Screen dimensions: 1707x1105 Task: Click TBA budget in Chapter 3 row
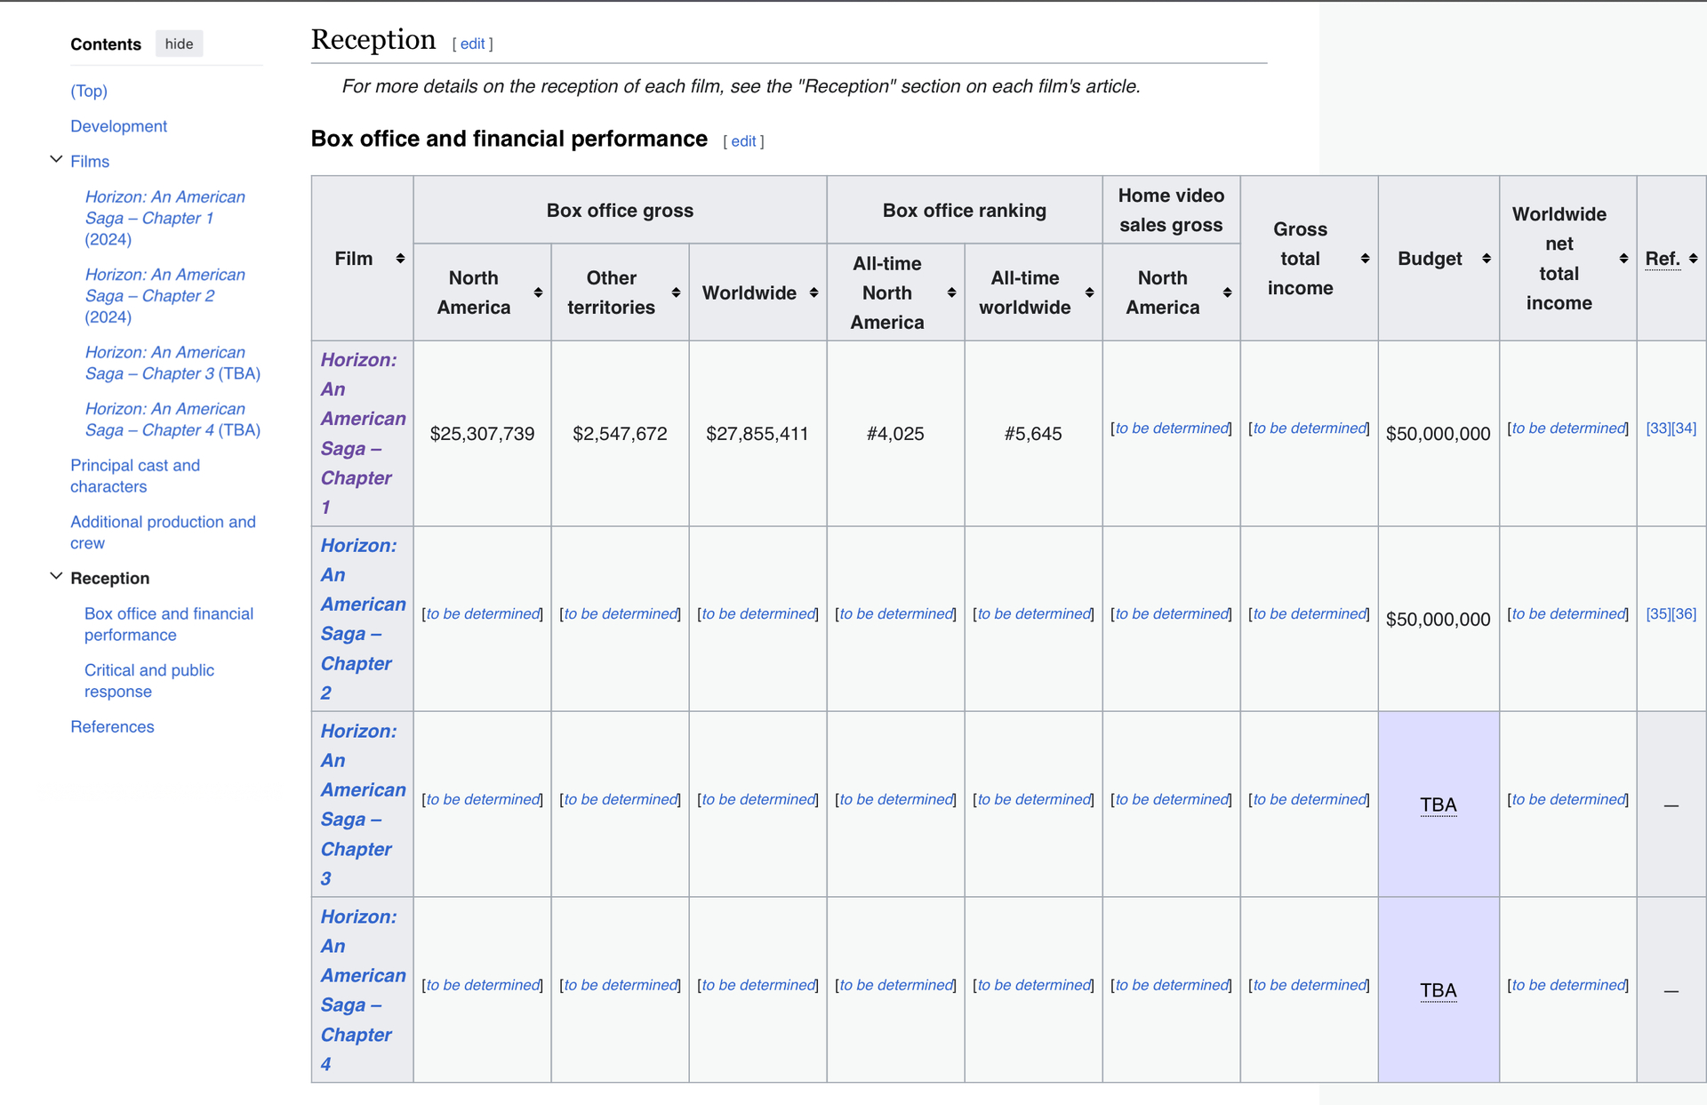1439,805
